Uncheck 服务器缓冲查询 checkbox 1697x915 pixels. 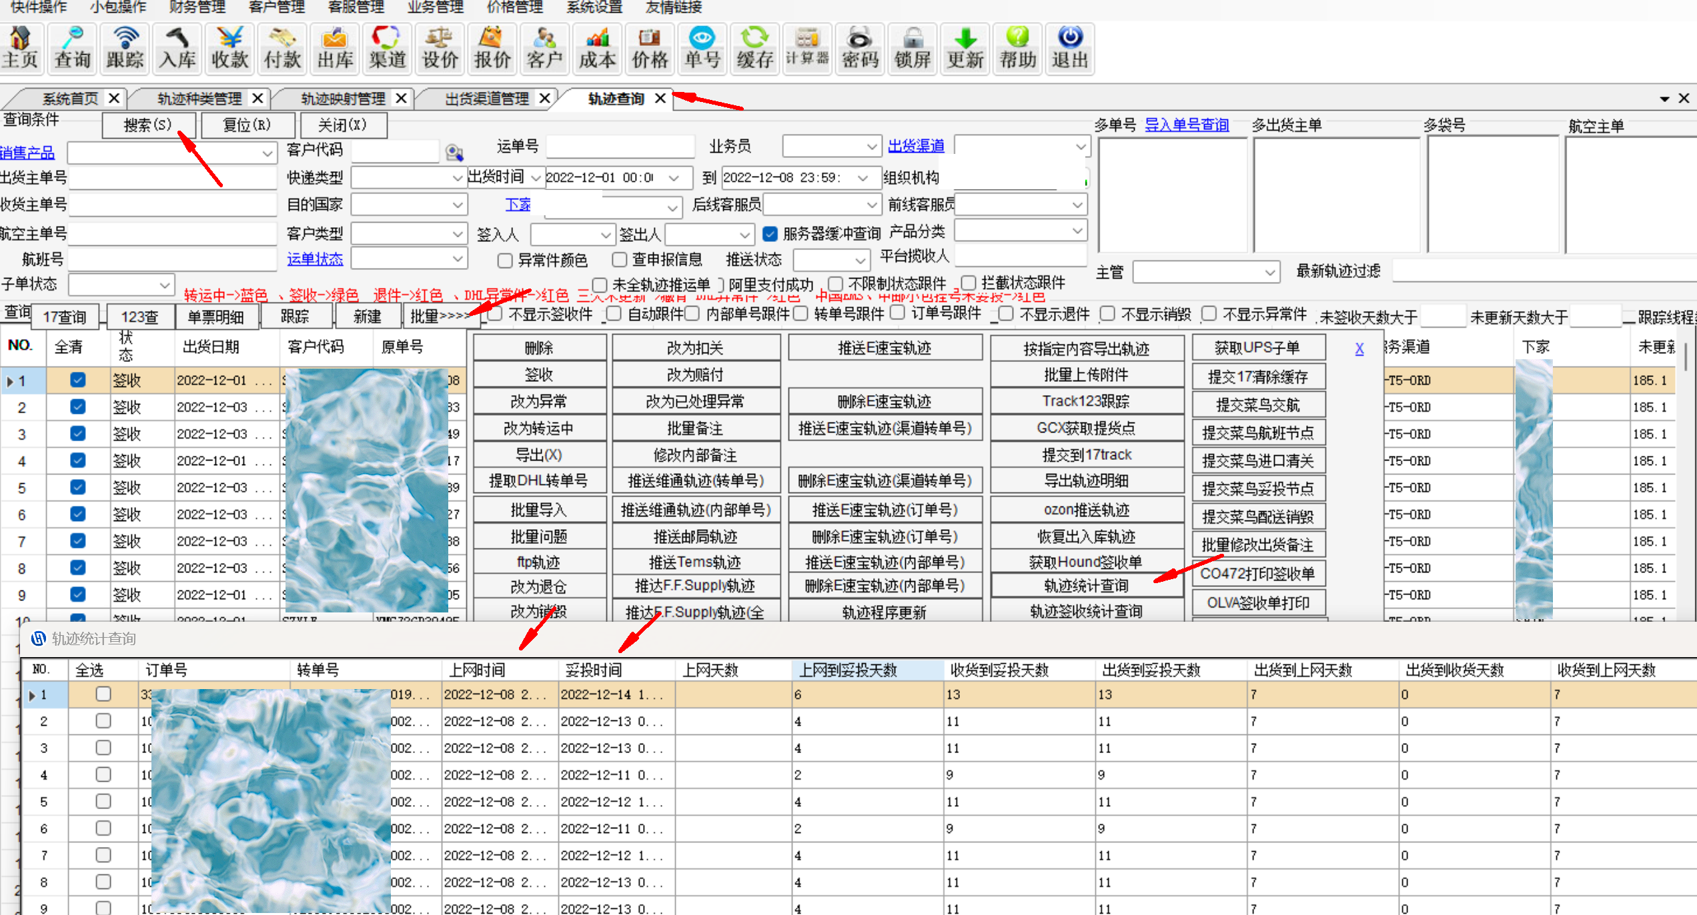770,233
